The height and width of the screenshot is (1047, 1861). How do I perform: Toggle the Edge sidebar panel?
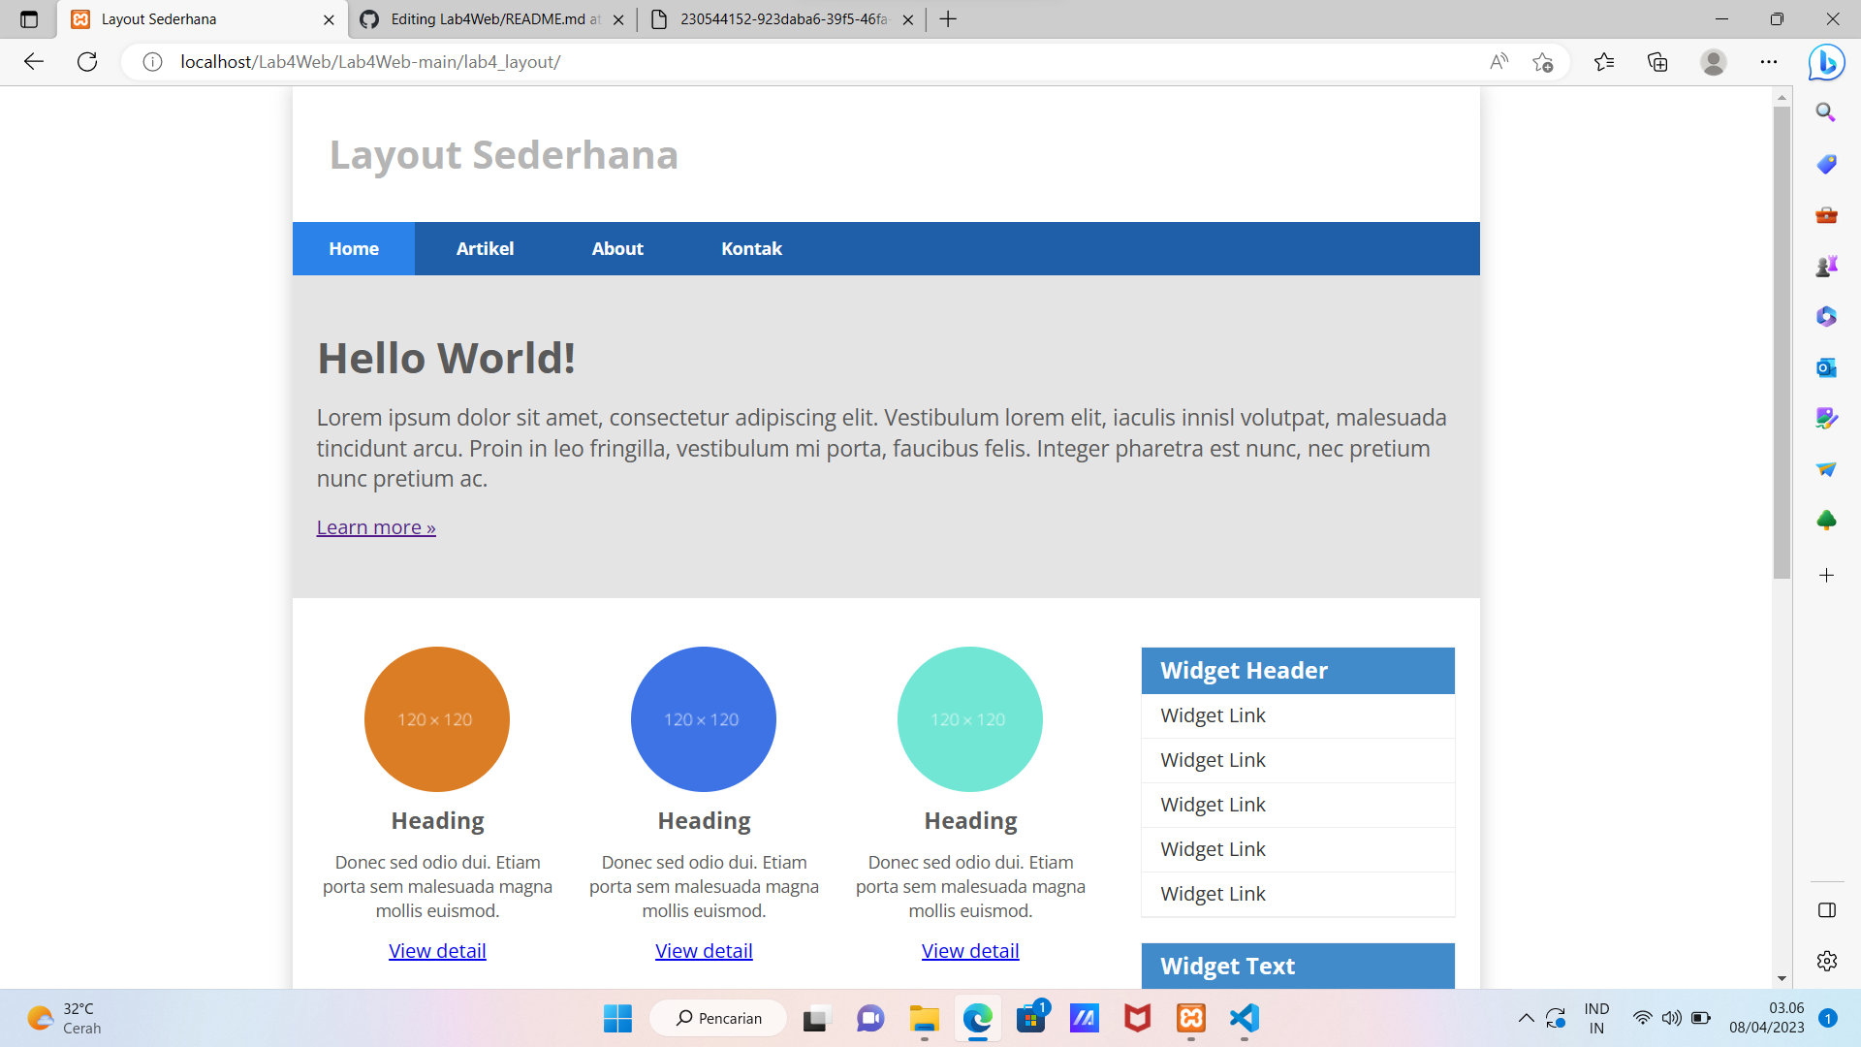1826,909
